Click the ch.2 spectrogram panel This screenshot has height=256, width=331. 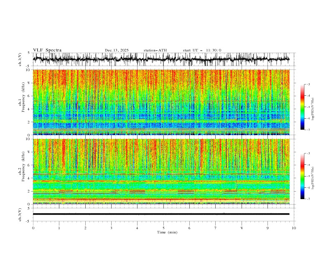tap(161, 172)
